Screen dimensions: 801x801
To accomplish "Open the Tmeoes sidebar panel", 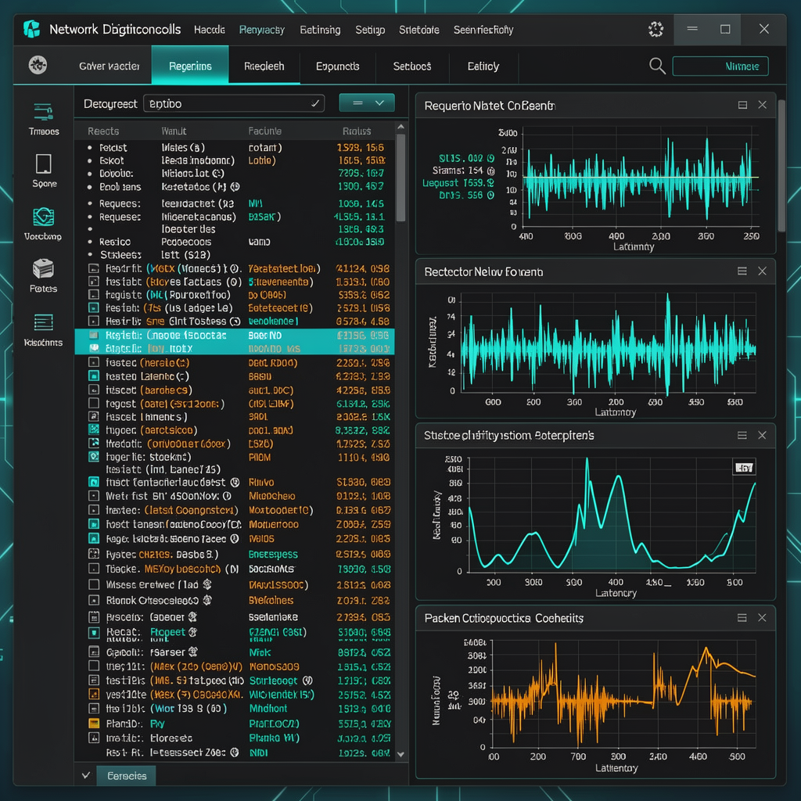I will pos(44,119).
